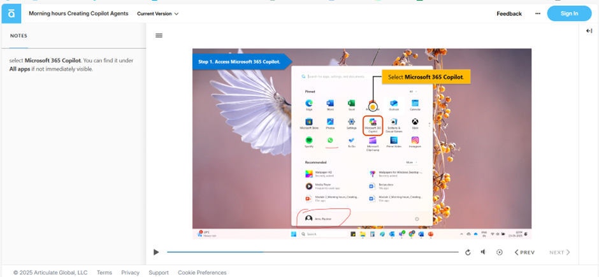599x277 pixels.
Task: Click the Annu Pauline user account
Action: (319, 218)
